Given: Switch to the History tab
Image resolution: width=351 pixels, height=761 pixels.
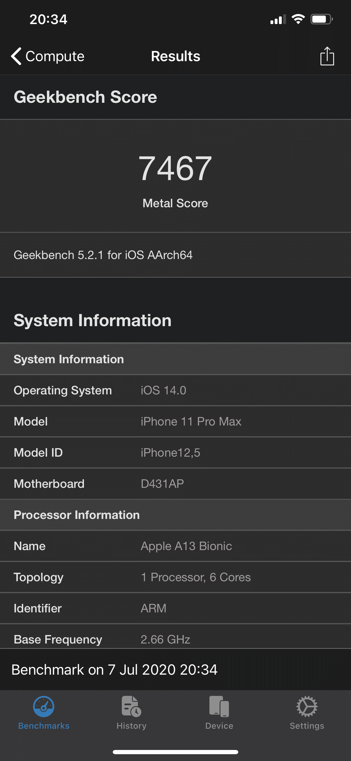Looking at the screenshot, I should tap(131, 713).
